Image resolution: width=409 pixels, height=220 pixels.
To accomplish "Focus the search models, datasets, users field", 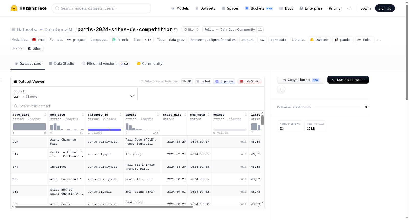I will (x=102, y=8).
